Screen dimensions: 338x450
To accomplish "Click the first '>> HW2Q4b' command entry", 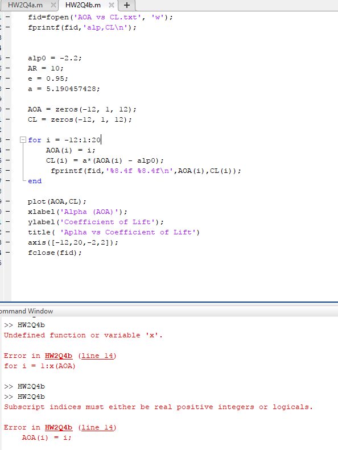I will coord(24,325).
